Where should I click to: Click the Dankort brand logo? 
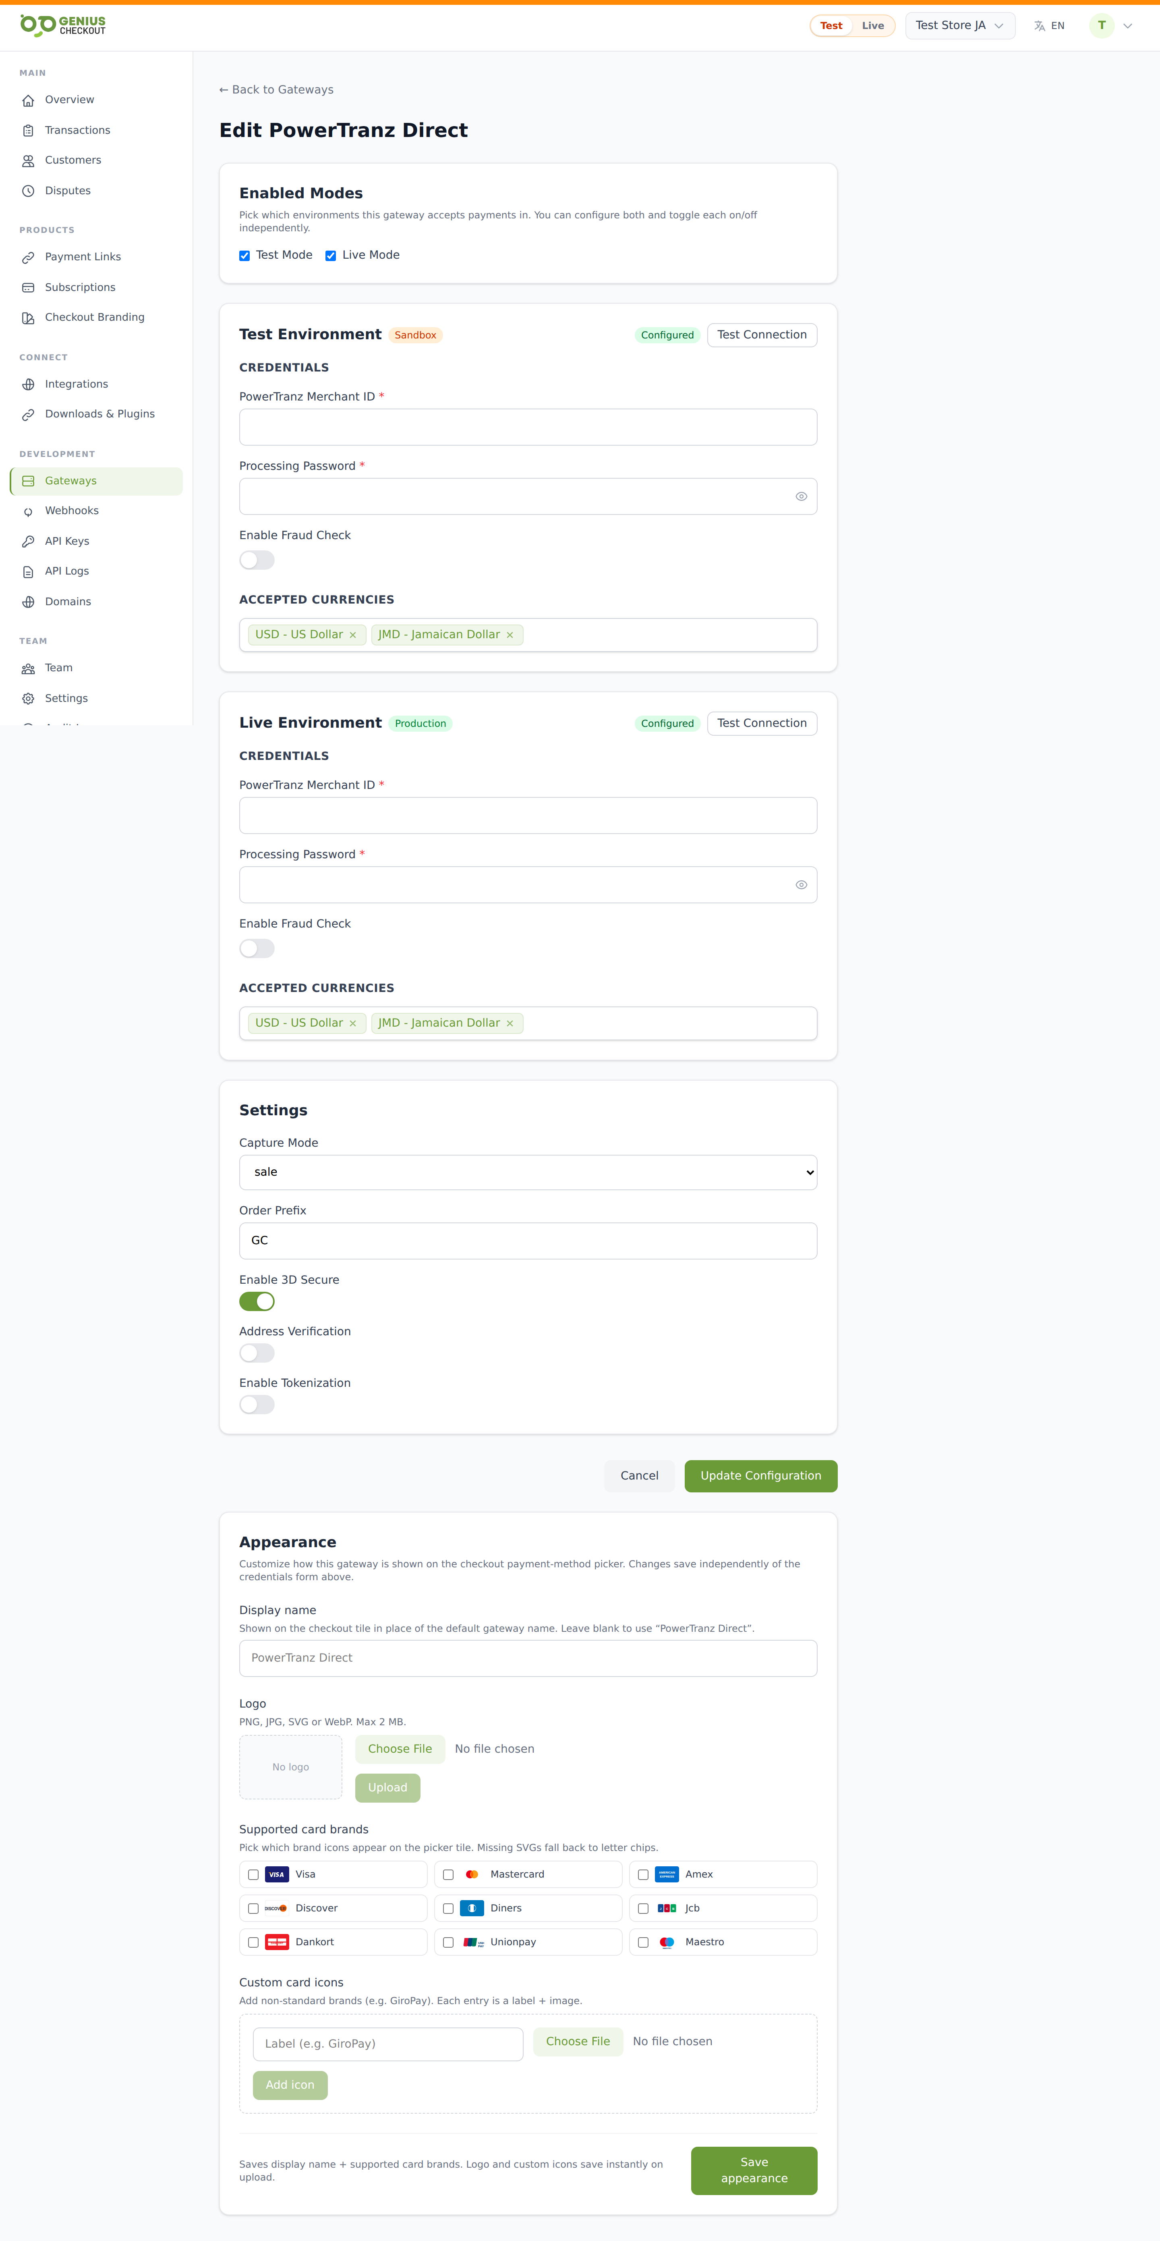[277, 1942]
